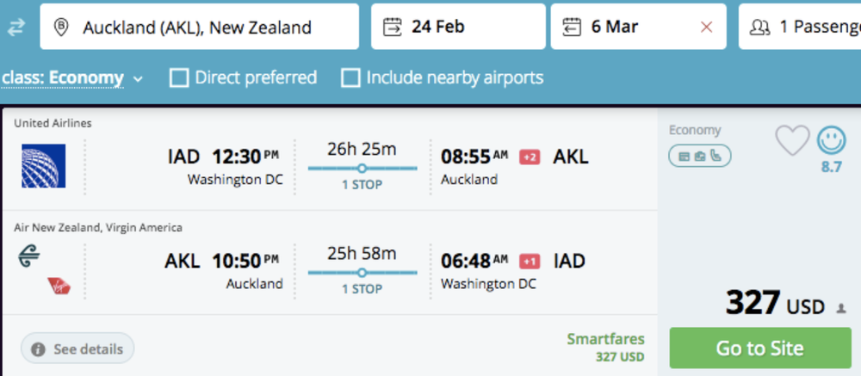Screen dimensions: 861x376
Task: Tick the Include nearby airports checkbox
Action: coord(350,78)
